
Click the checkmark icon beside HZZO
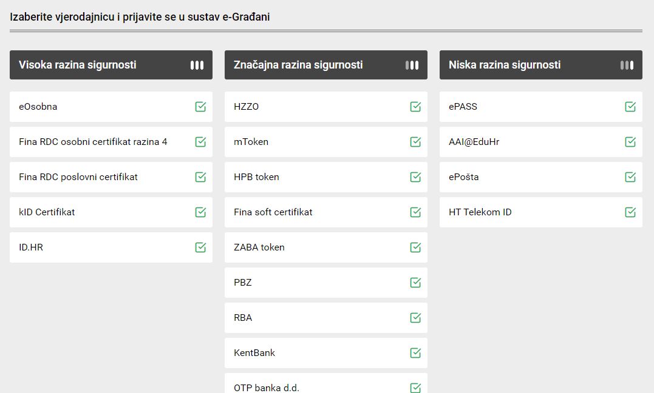tap(415, 107)
